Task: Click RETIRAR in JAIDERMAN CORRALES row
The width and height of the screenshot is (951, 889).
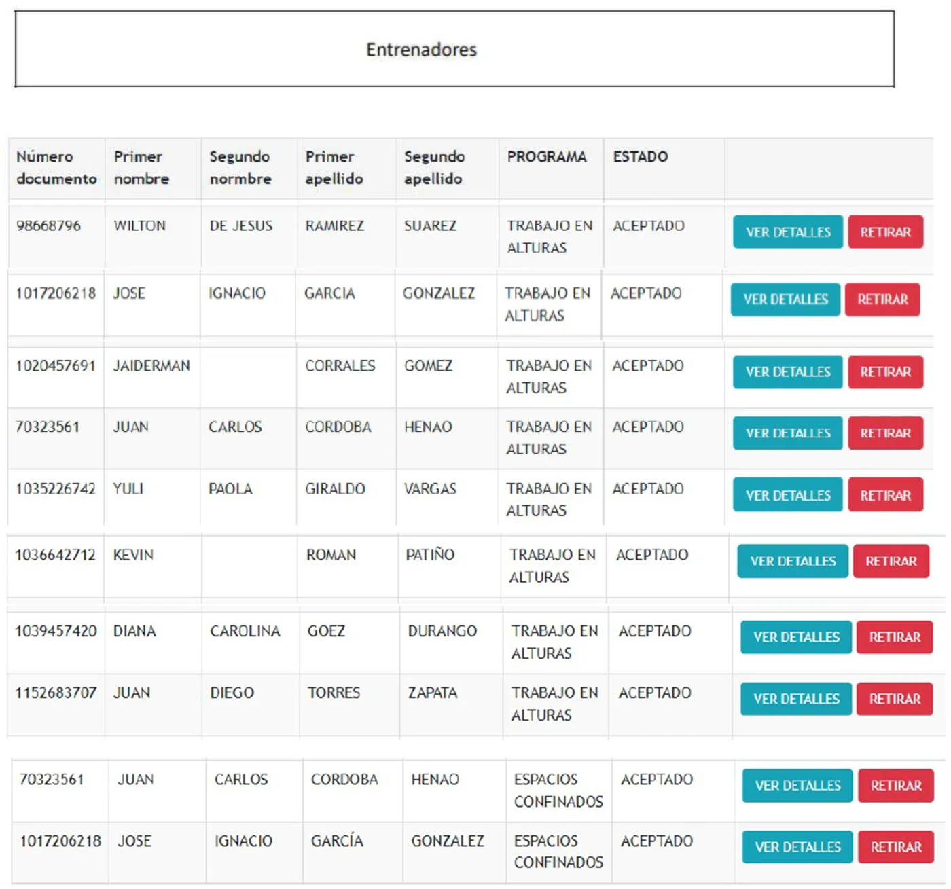Action: (886, 372)
